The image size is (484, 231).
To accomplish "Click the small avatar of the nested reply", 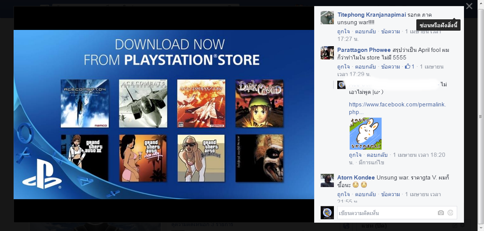I will 341,85.
